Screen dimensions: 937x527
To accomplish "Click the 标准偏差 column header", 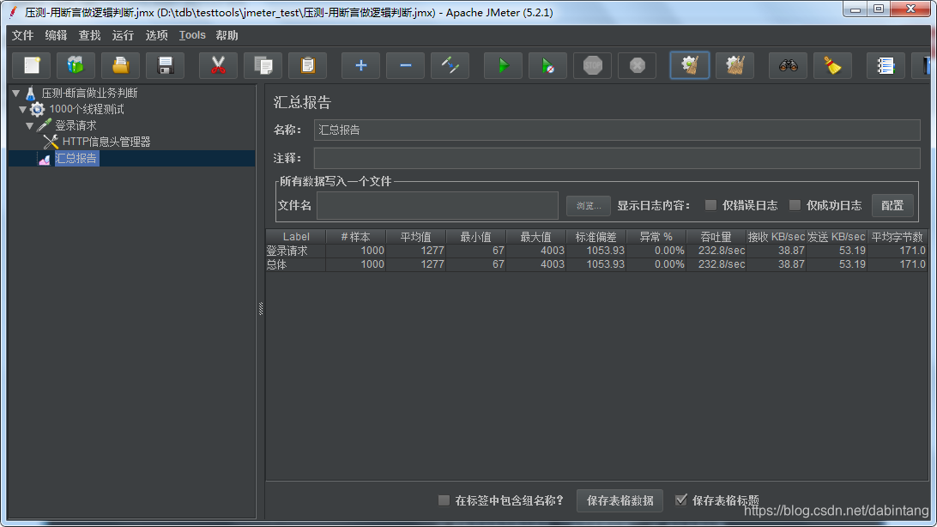I will (x=595, y=237).
